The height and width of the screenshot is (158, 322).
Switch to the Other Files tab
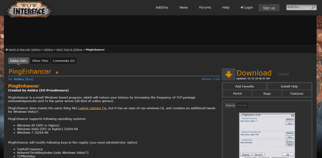(40, 61)
